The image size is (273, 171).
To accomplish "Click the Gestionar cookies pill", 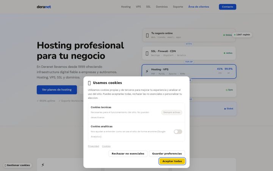I will pyautogui.click(x=17, y=165).
